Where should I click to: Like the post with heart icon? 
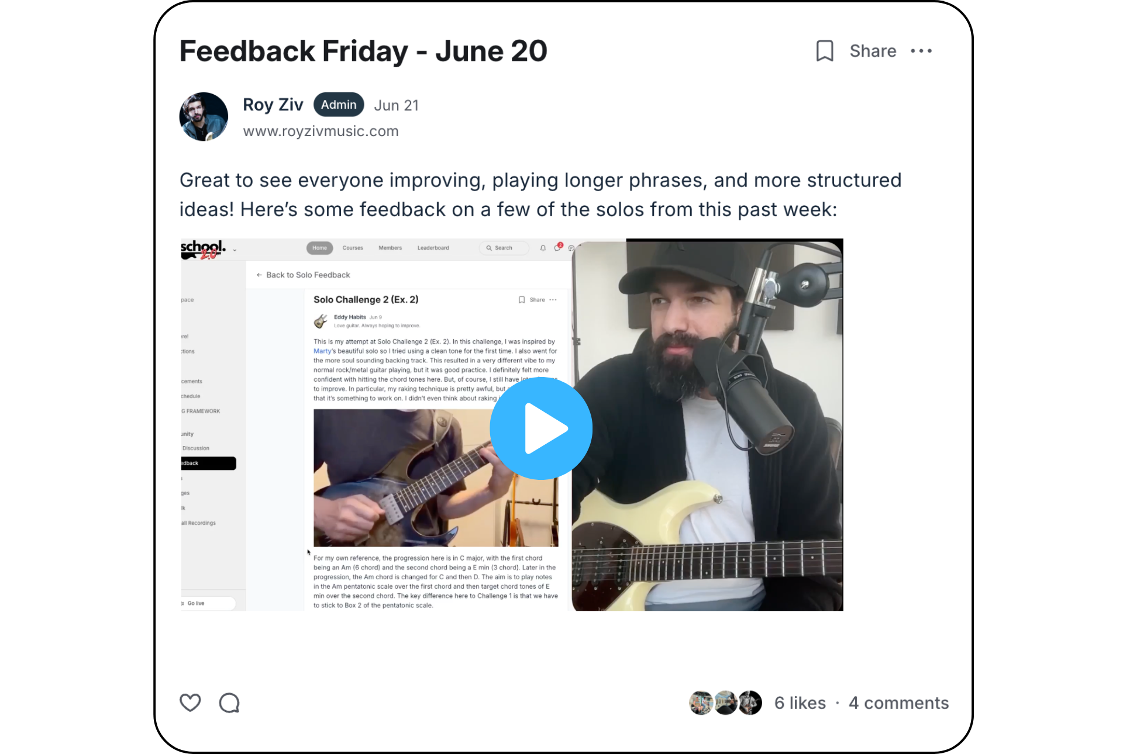click(190, 703)
